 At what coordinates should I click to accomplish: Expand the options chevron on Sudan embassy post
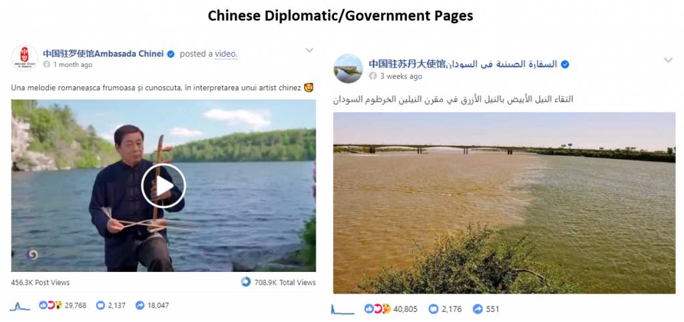[668, 60]
